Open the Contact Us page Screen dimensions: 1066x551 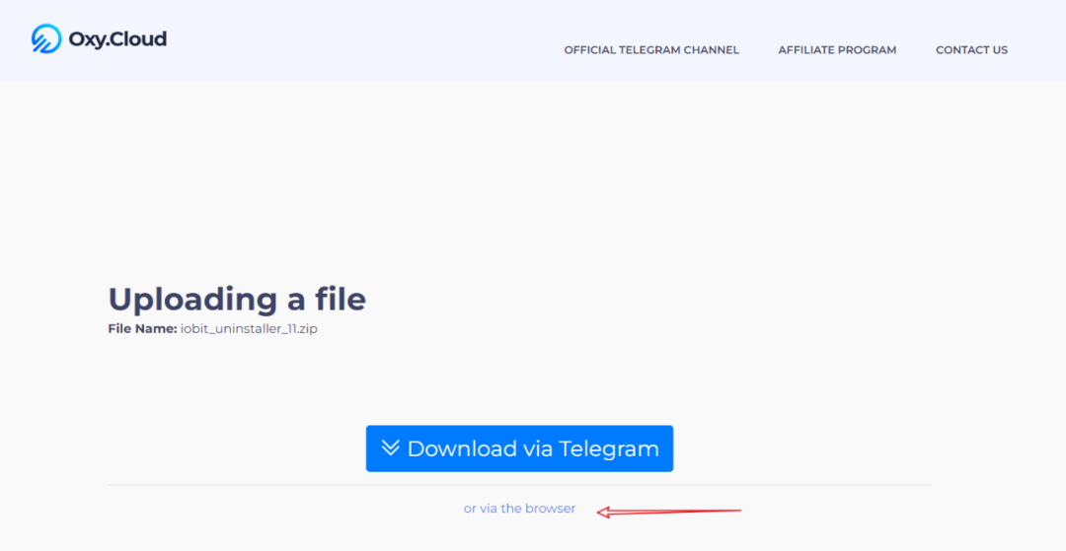pyautogui.click(x=971, y=50)
